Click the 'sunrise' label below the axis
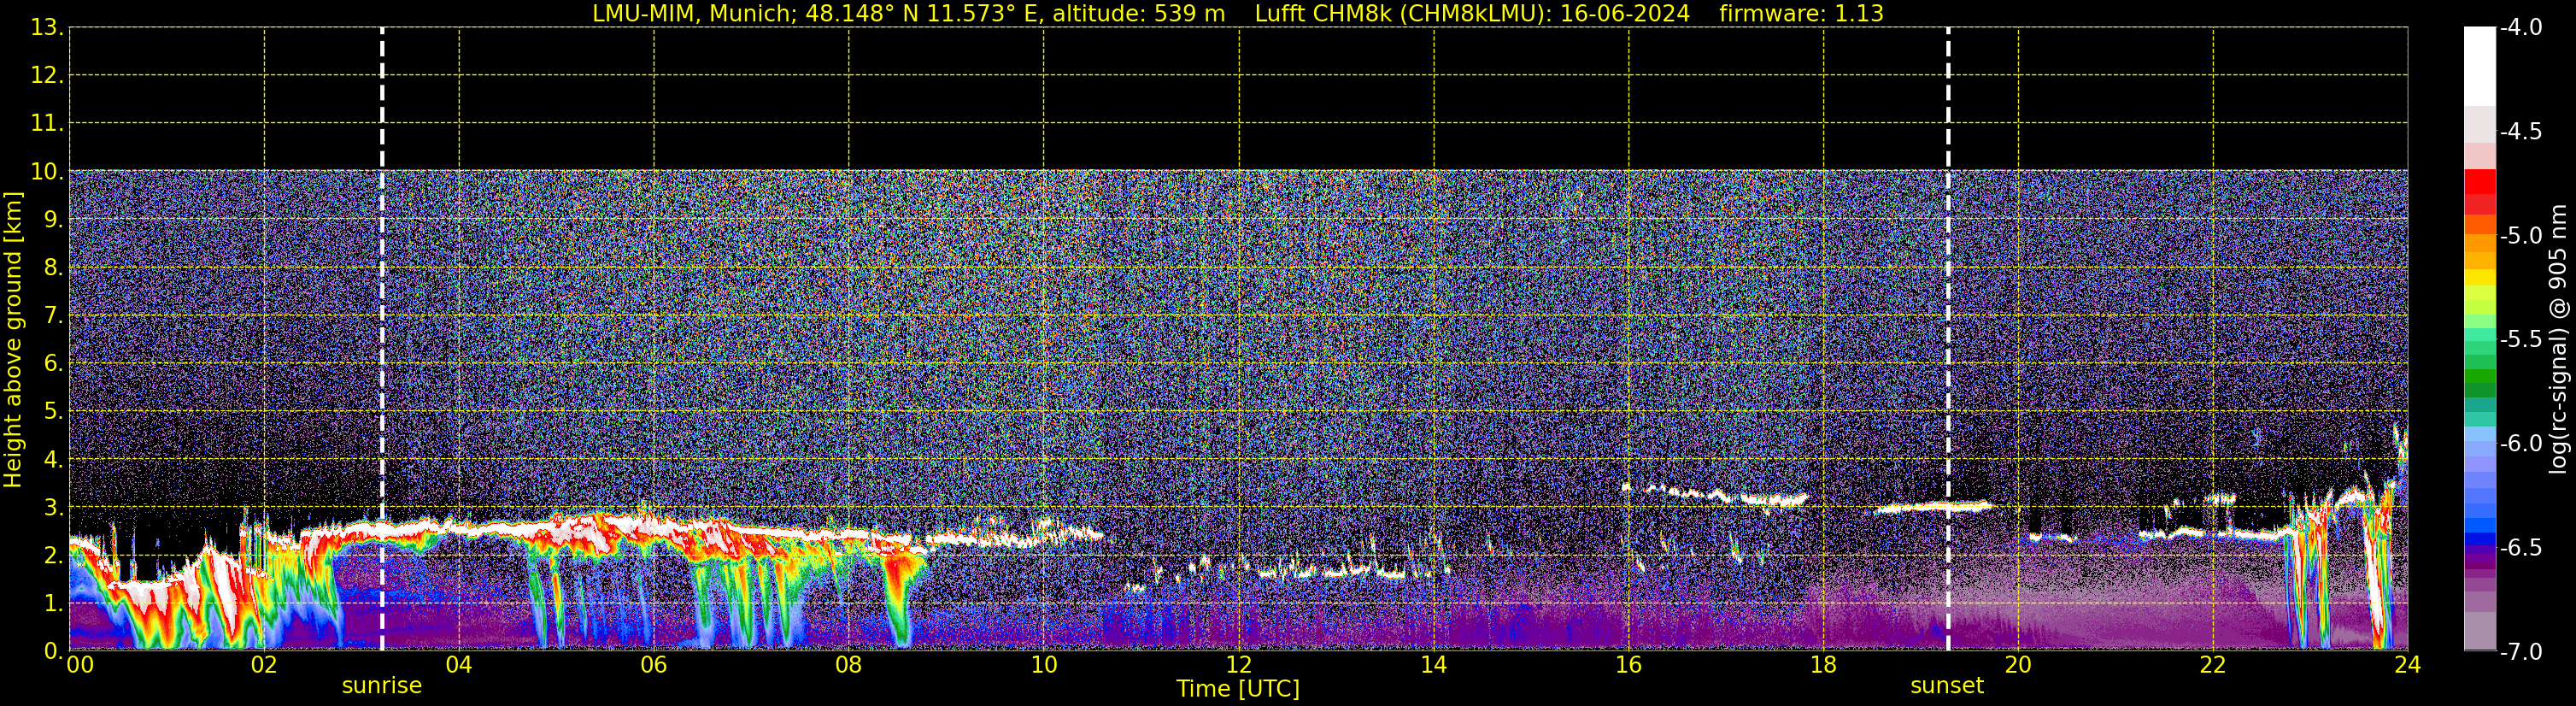The width and height of the screenshot is (2576, 706). pyautogui.click(x=382, y=686)
